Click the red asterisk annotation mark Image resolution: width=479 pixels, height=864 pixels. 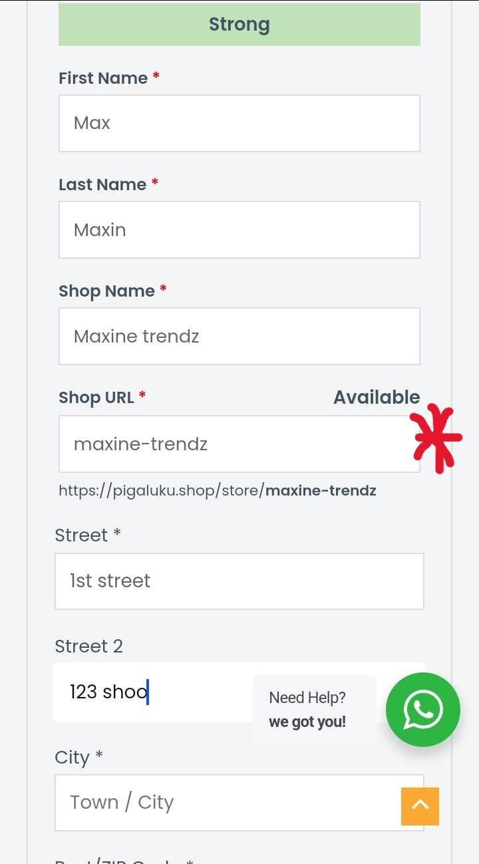click(436, 438)
